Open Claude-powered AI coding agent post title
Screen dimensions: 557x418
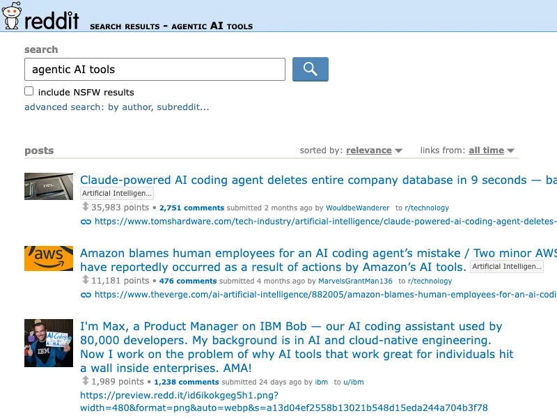318,180
